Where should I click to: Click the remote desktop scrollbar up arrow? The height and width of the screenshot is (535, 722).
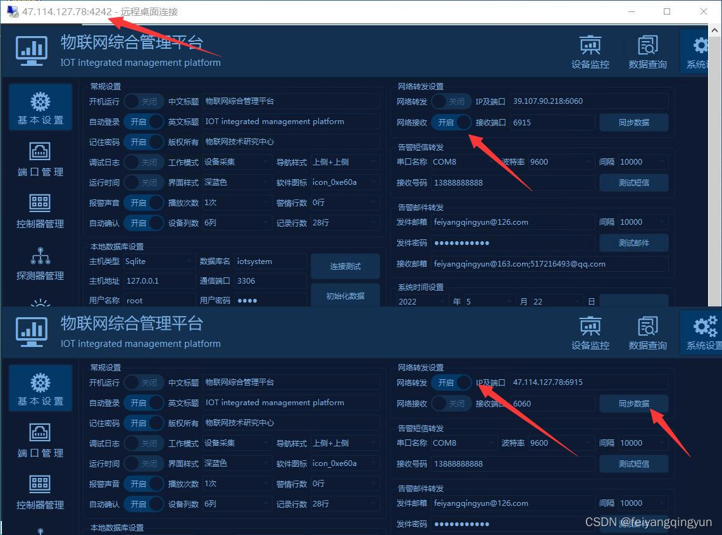coord(714,30)
